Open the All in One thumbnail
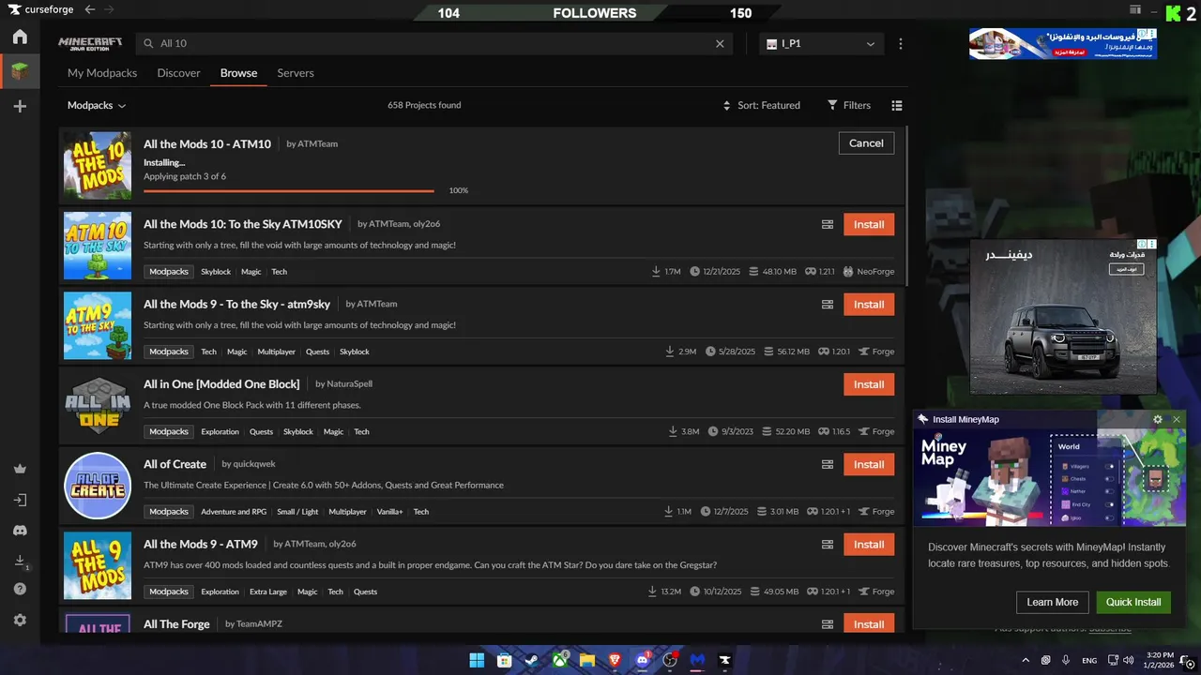The width and height of the screenshot is (1201, 675). [x=98, y=406]
